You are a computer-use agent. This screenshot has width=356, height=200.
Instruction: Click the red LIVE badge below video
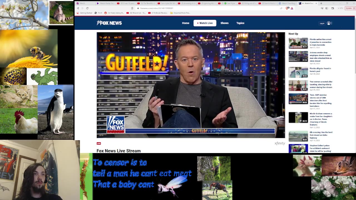(x=99, y=143)
